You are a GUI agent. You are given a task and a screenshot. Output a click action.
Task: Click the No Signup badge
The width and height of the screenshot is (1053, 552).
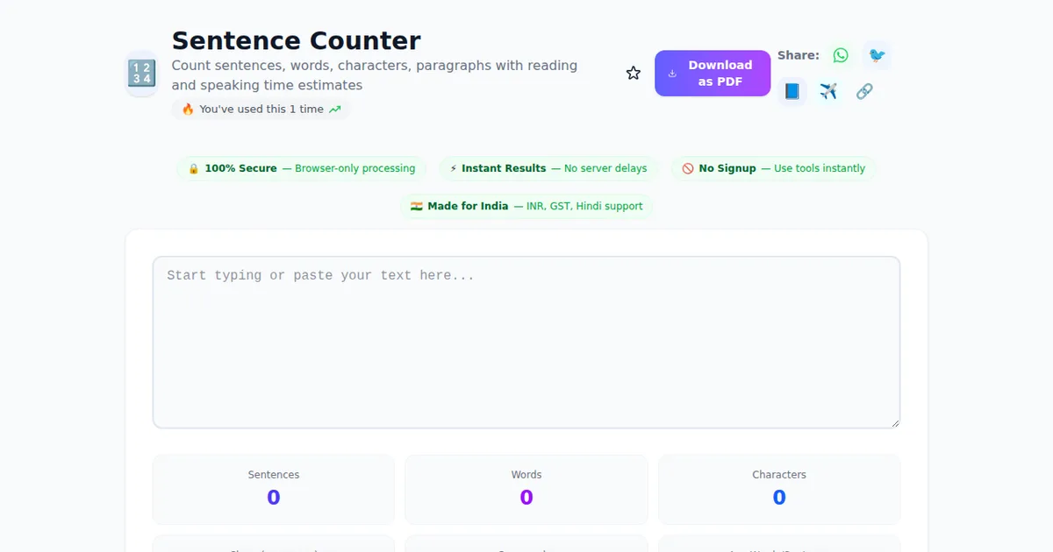(x=773, y=168)
